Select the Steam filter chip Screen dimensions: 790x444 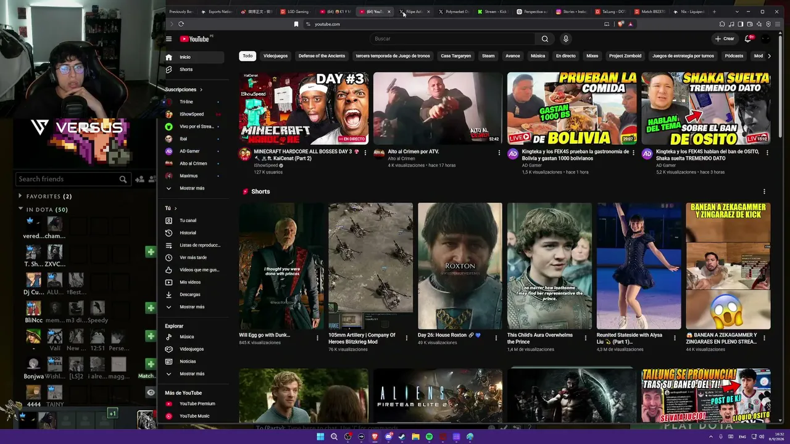tap(488, 56)
